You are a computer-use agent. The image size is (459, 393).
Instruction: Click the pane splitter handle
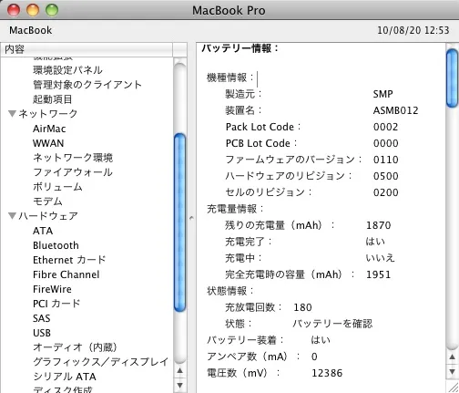pos(191,218)
